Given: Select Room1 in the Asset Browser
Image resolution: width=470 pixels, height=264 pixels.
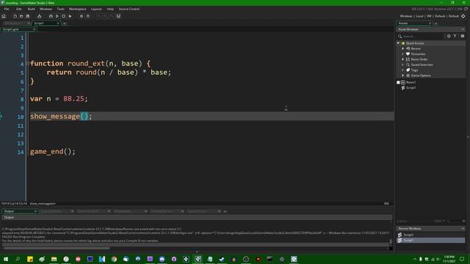Looking at the screenshot, I should 411,82.
